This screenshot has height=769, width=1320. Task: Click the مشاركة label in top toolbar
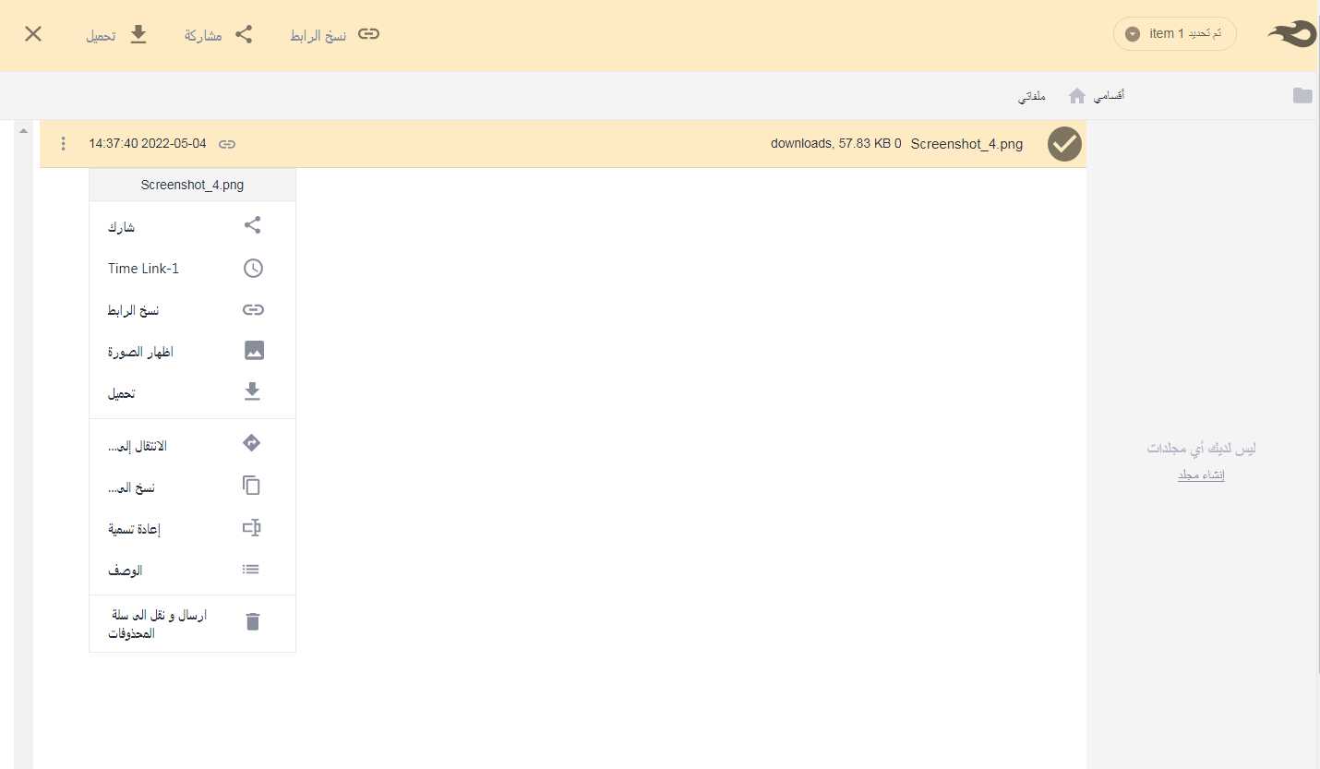click(x=203, y=36)
